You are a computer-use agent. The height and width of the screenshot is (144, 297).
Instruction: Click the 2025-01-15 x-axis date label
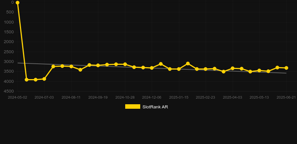179,97
